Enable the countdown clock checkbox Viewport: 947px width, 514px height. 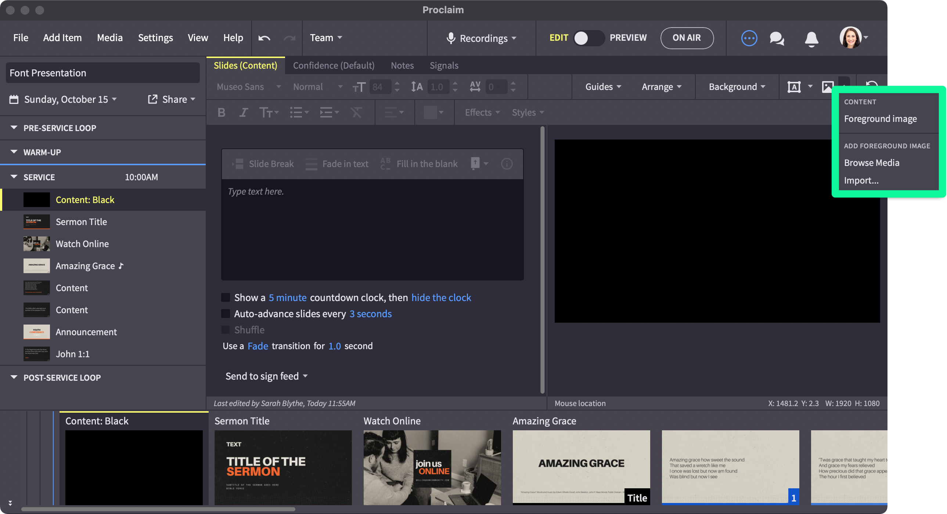225,298
